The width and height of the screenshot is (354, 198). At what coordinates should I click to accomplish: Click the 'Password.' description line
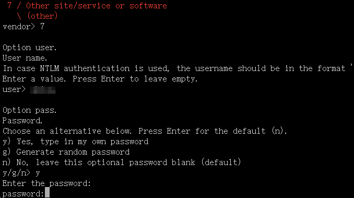pyautogui.click(x=22, y=121)
